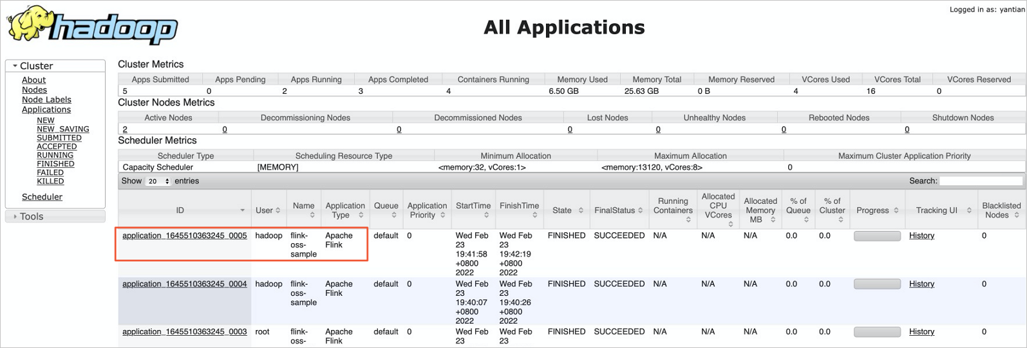The image size is (1027, 348).
Task: Collapse the Cluster sidebar section
Action: 55,66
